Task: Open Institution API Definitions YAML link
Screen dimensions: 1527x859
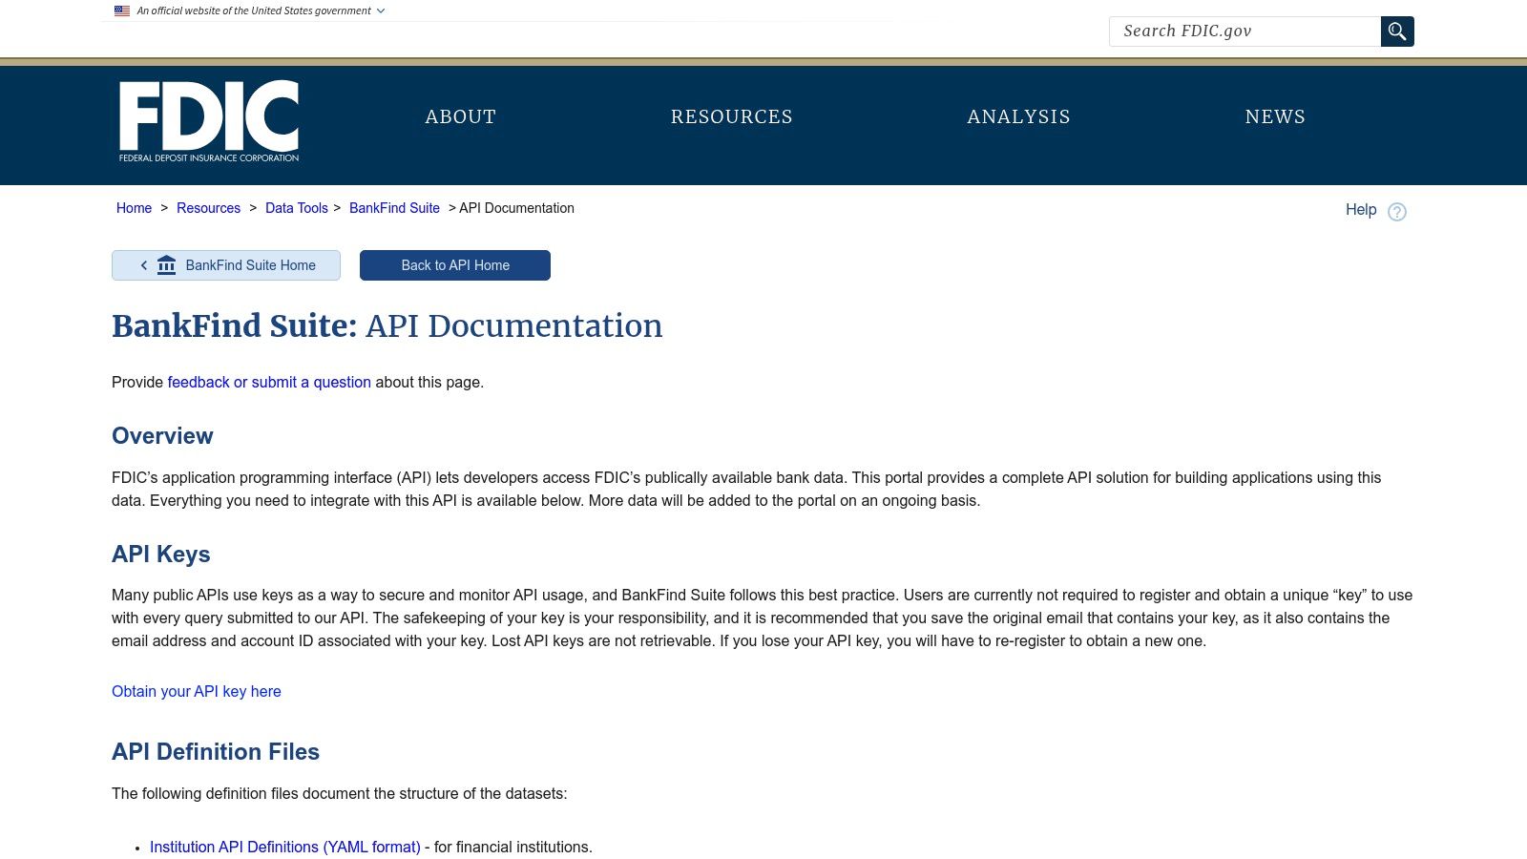Action: 284,847
